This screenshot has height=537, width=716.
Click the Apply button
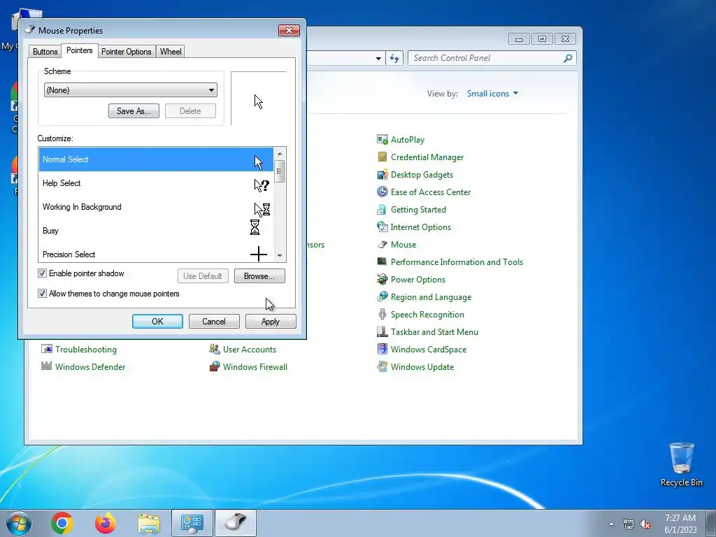(x=271, y=322)
